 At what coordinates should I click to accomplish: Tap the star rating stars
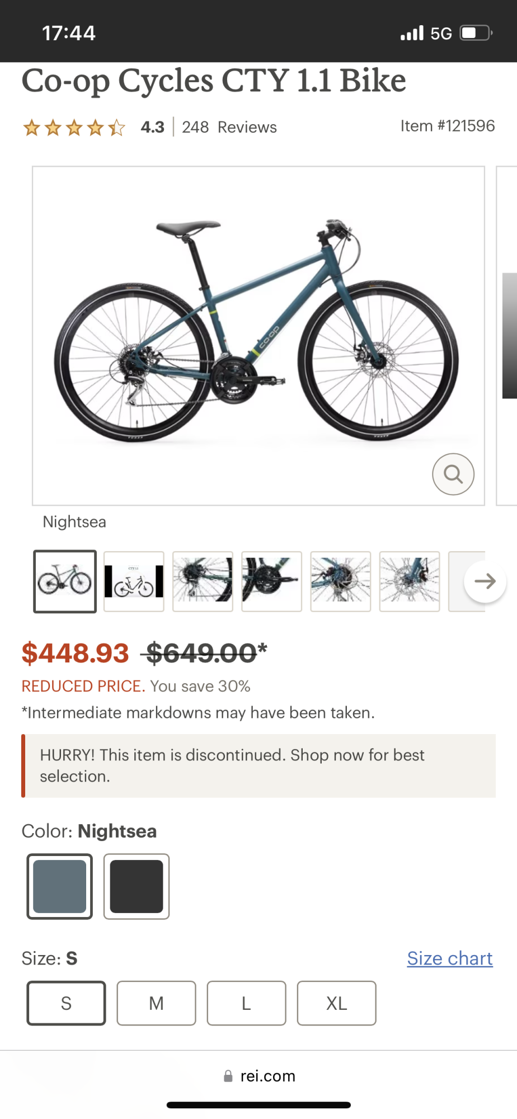click(x=73, y=127)
